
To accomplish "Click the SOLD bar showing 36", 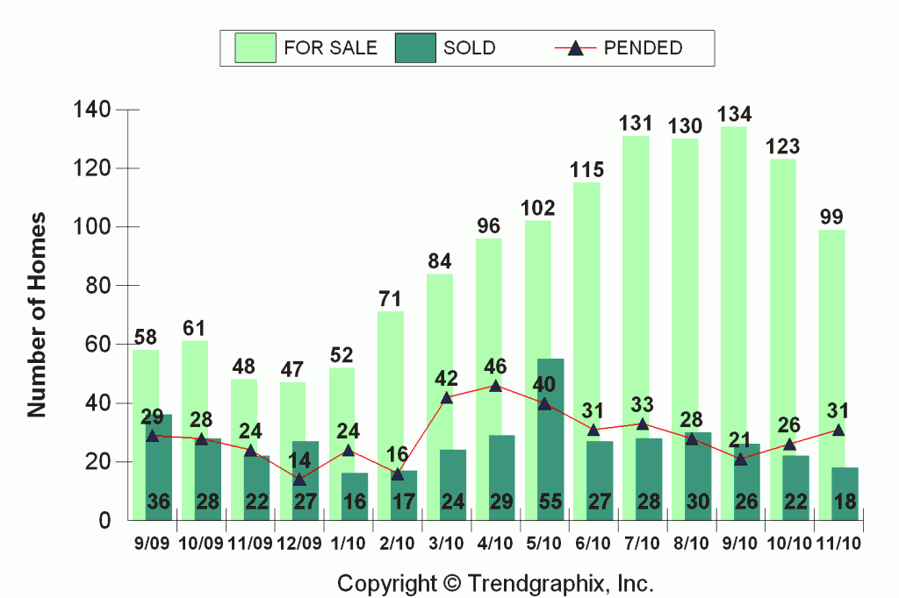I will (158, 473).
